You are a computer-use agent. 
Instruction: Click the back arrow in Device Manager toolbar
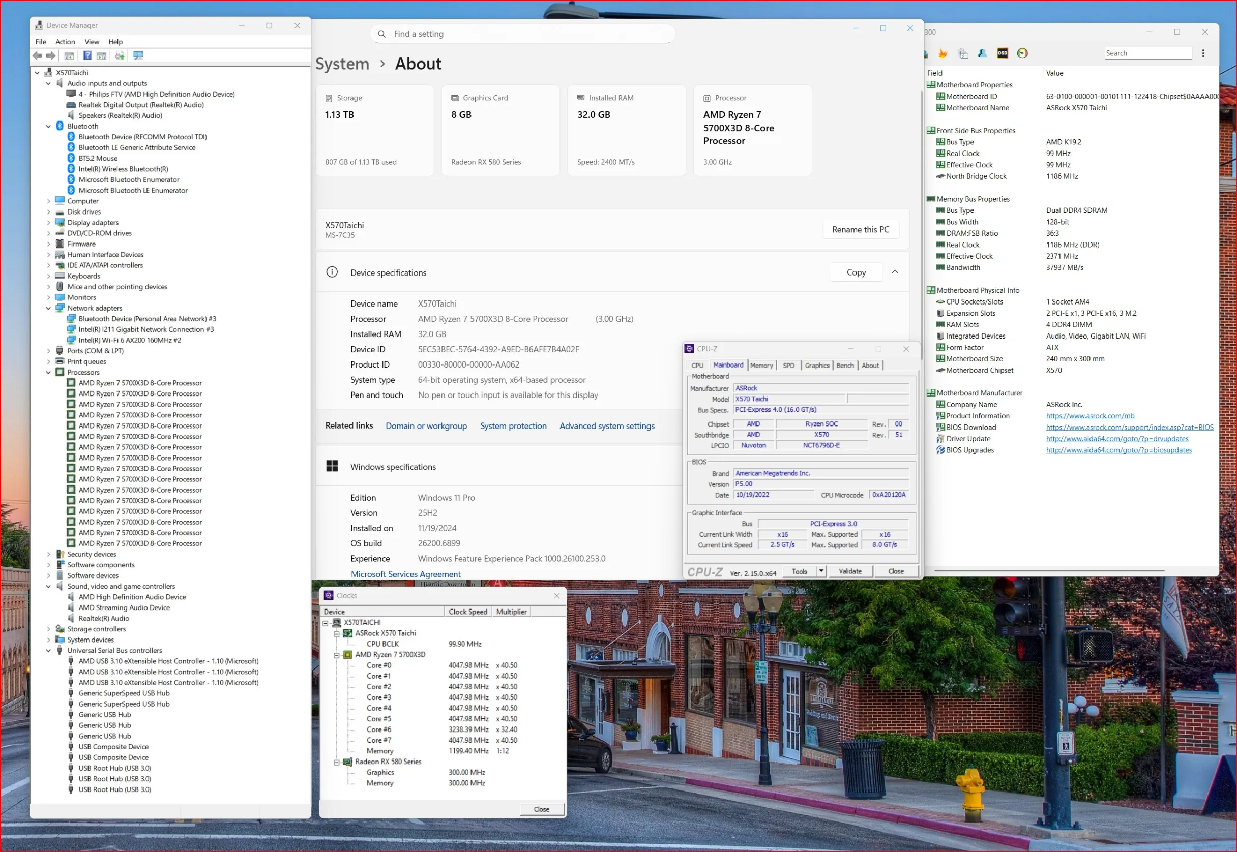coord(38,55)
